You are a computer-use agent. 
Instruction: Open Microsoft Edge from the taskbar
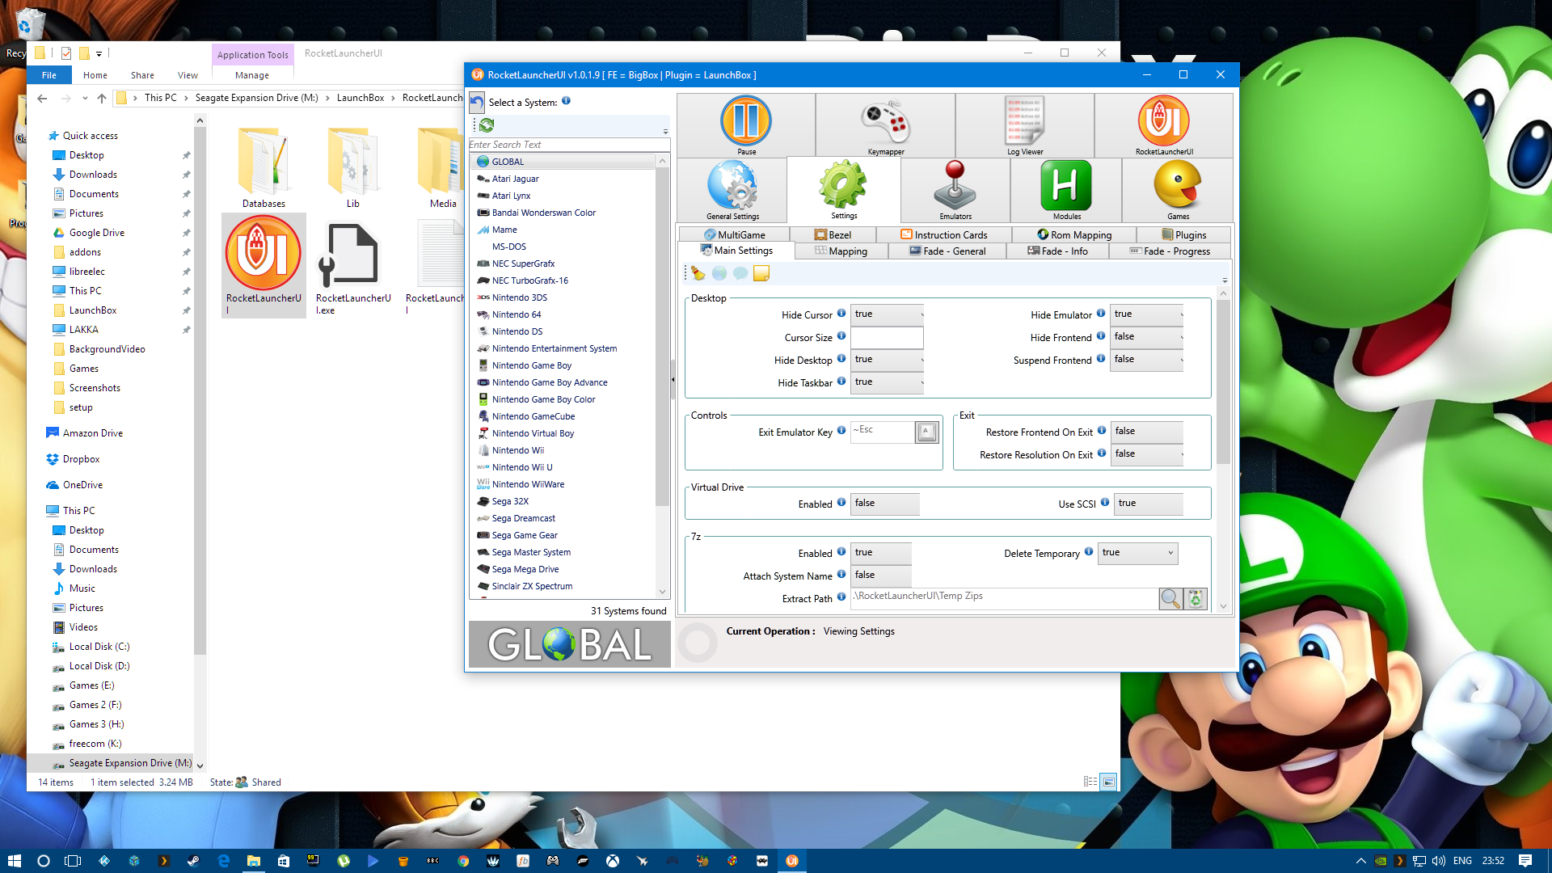[224, 861]
